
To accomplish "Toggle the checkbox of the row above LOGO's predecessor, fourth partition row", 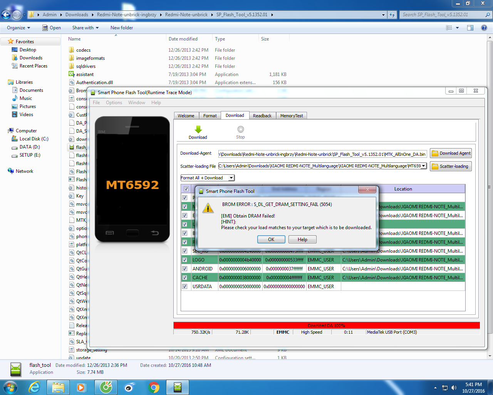I will point(184,225).
